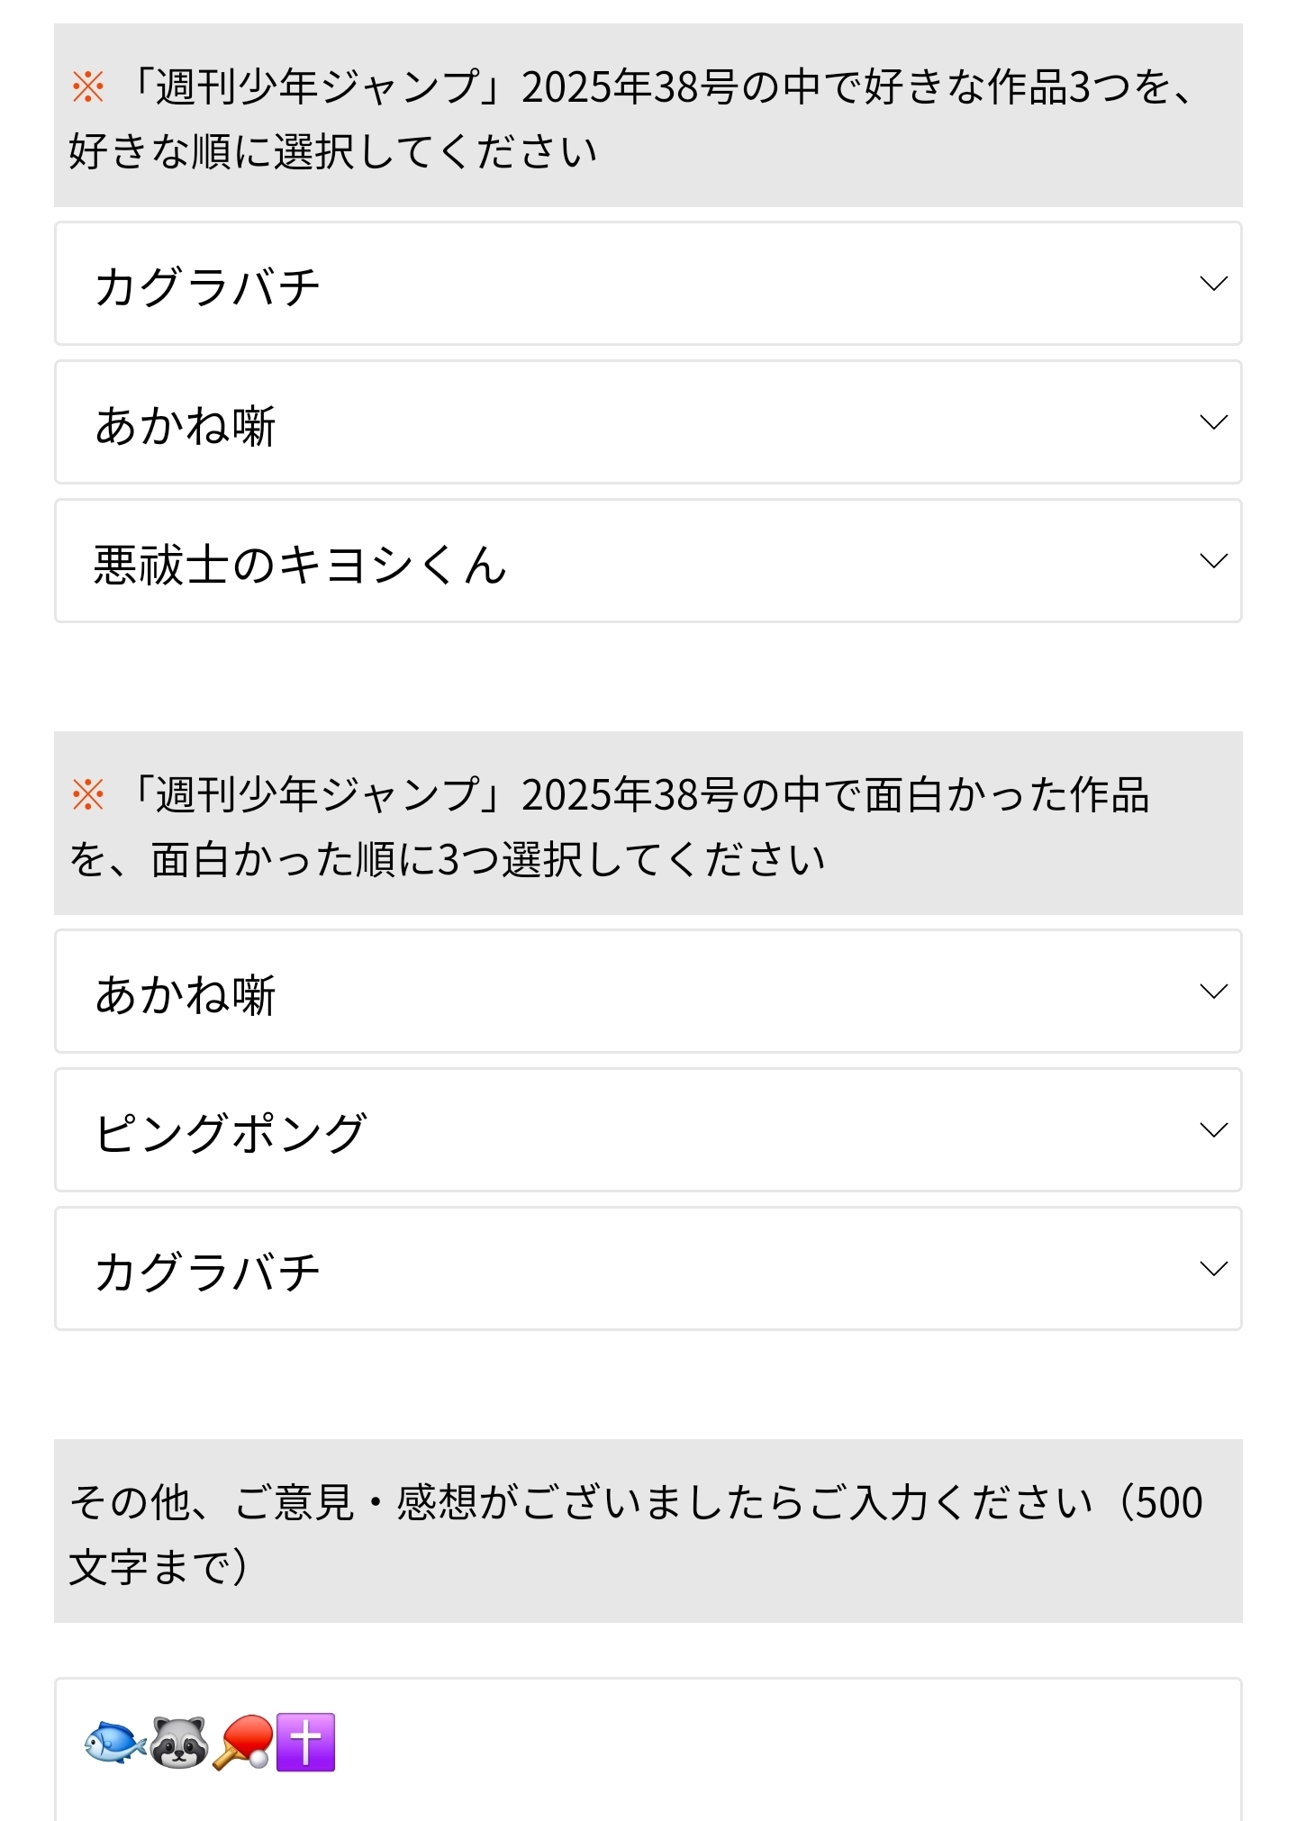
Task: Open the カグラバチ dropdown under 面白かった作品 question
Action: click(x=647, y=1269)
